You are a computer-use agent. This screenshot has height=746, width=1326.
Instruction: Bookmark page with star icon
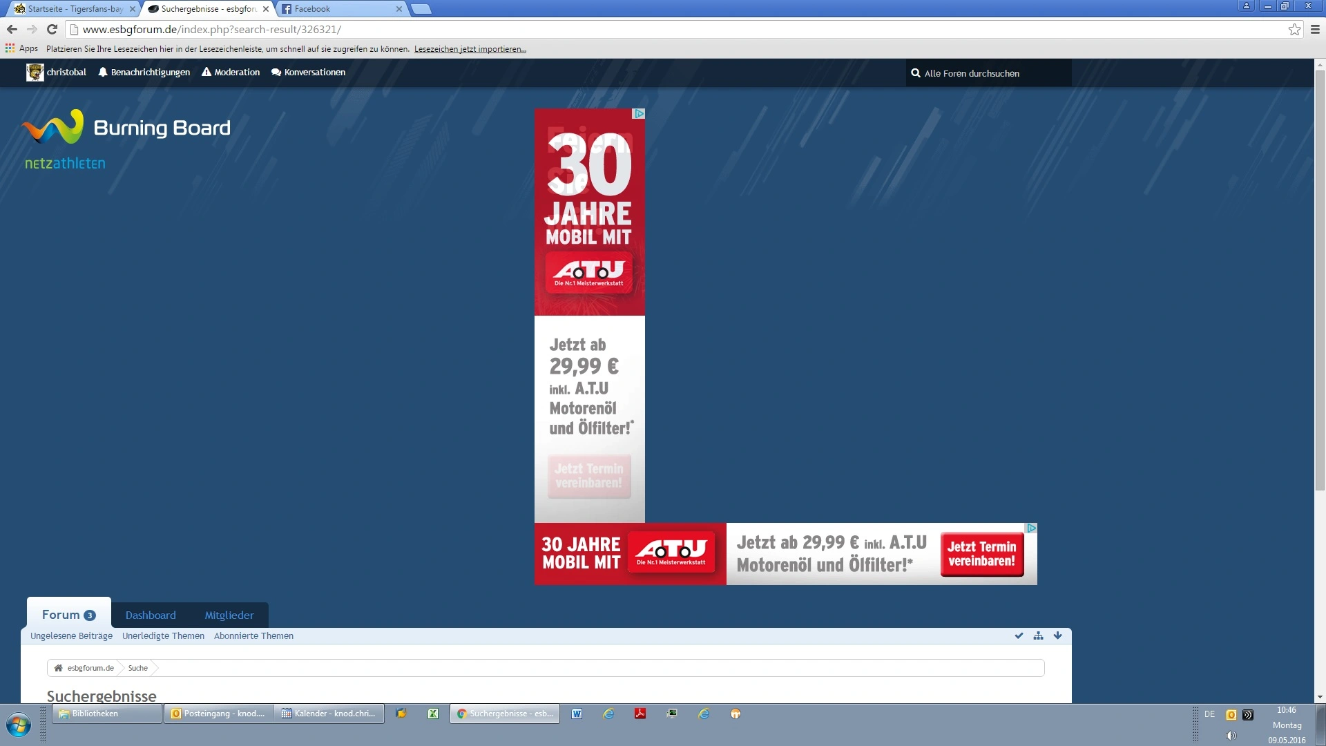[1294, 29]
